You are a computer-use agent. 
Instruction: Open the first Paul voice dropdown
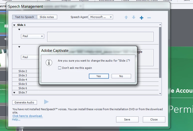point(32,36)
